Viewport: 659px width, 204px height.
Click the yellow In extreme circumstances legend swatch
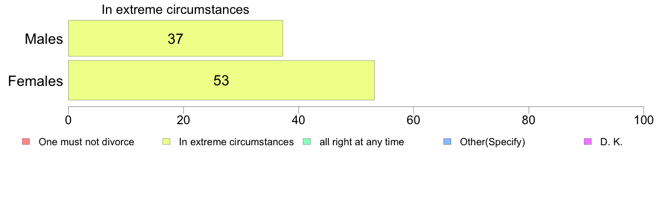point(166,142)
